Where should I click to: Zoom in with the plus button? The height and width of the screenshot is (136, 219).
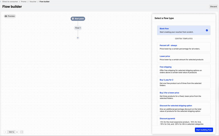tap(17, 132)
